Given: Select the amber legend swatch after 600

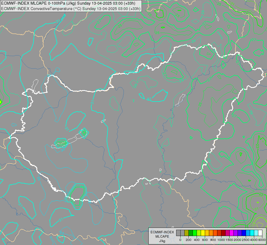Looking at the screenshot, I should click(x=207, y=233).
